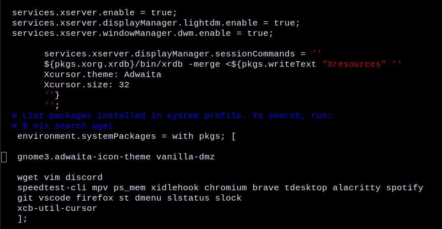Click the closing '];' bracket
442x229 pixels.
coord(22,219)
